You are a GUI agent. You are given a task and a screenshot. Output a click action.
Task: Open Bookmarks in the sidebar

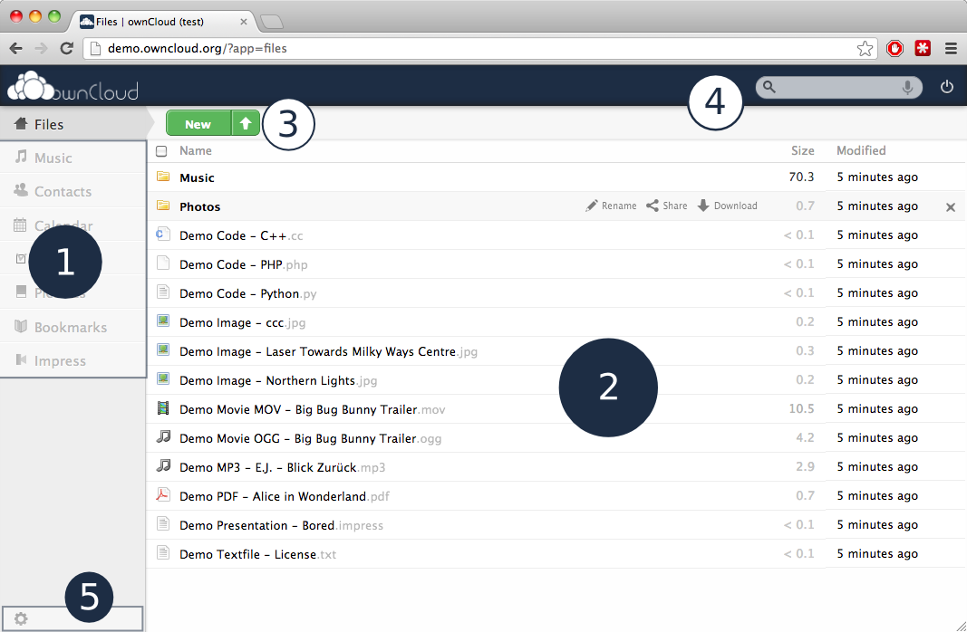tap(70, 327)
